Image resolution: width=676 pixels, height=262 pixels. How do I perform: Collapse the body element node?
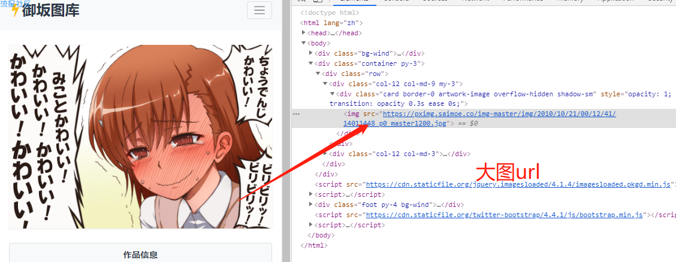tap(304, 43)
